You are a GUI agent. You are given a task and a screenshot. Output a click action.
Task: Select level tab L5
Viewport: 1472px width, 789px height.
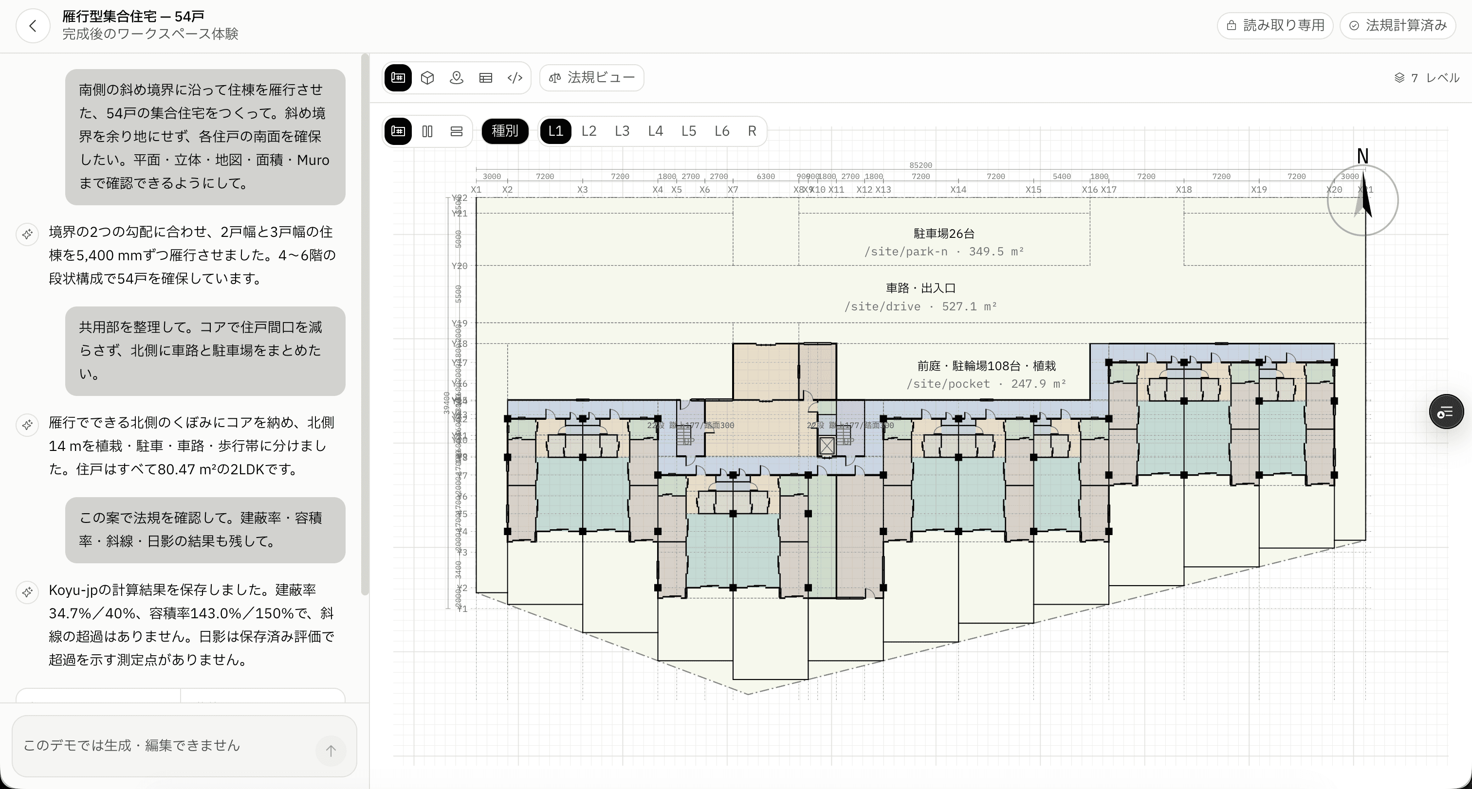[x=689, y=131]
